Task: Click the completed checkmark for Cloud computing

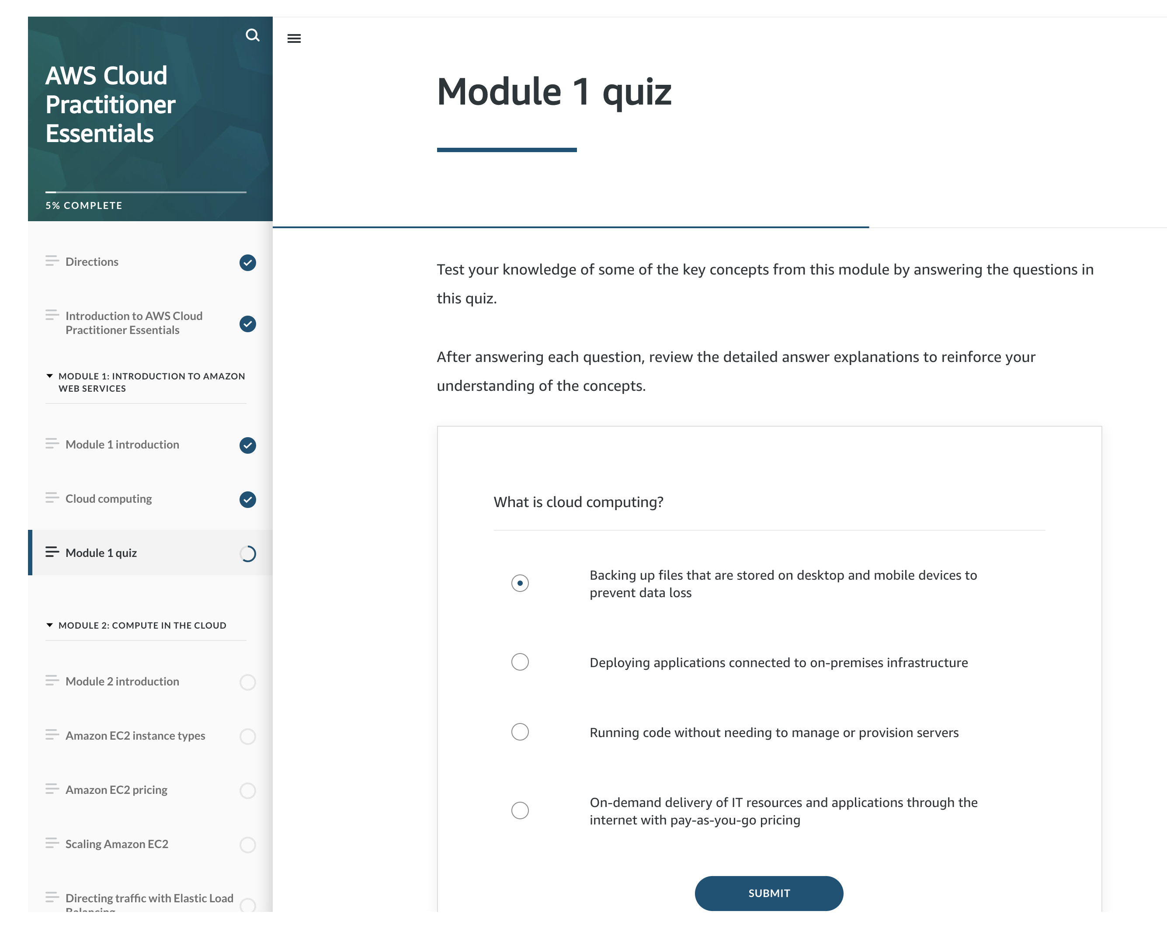Action: pos(248,499)
